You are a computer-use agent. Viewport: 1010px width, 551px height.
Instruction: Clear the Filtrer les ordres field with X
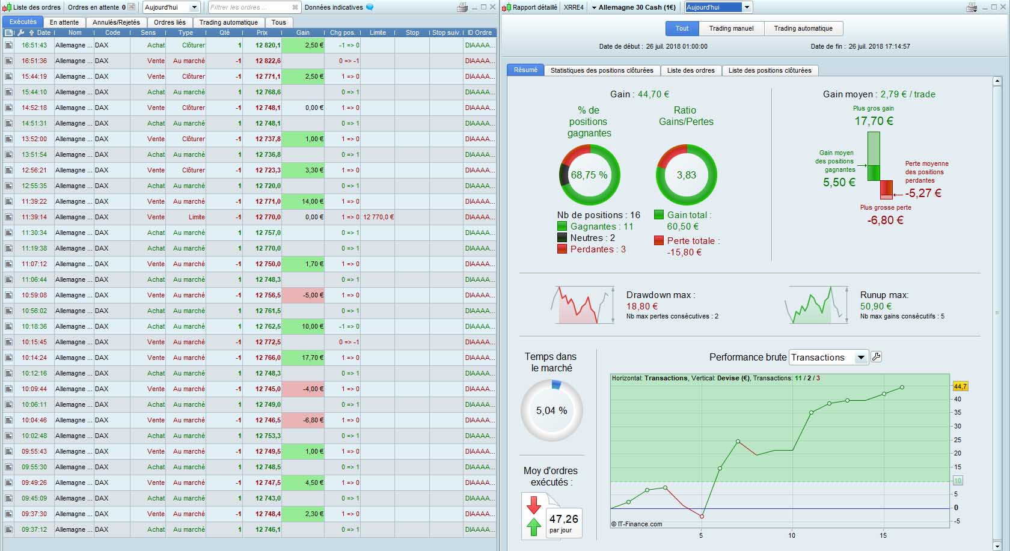(295, 7)
